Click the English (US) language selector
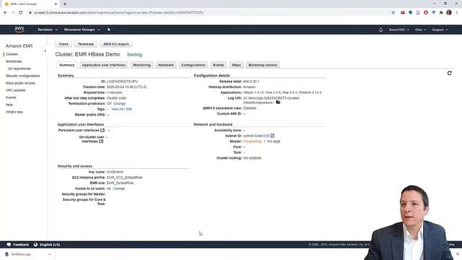 pos(50,245)
